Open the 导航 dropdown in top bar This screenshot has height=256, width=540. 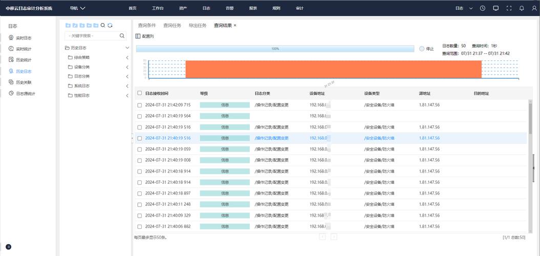[x=78, y=8]
